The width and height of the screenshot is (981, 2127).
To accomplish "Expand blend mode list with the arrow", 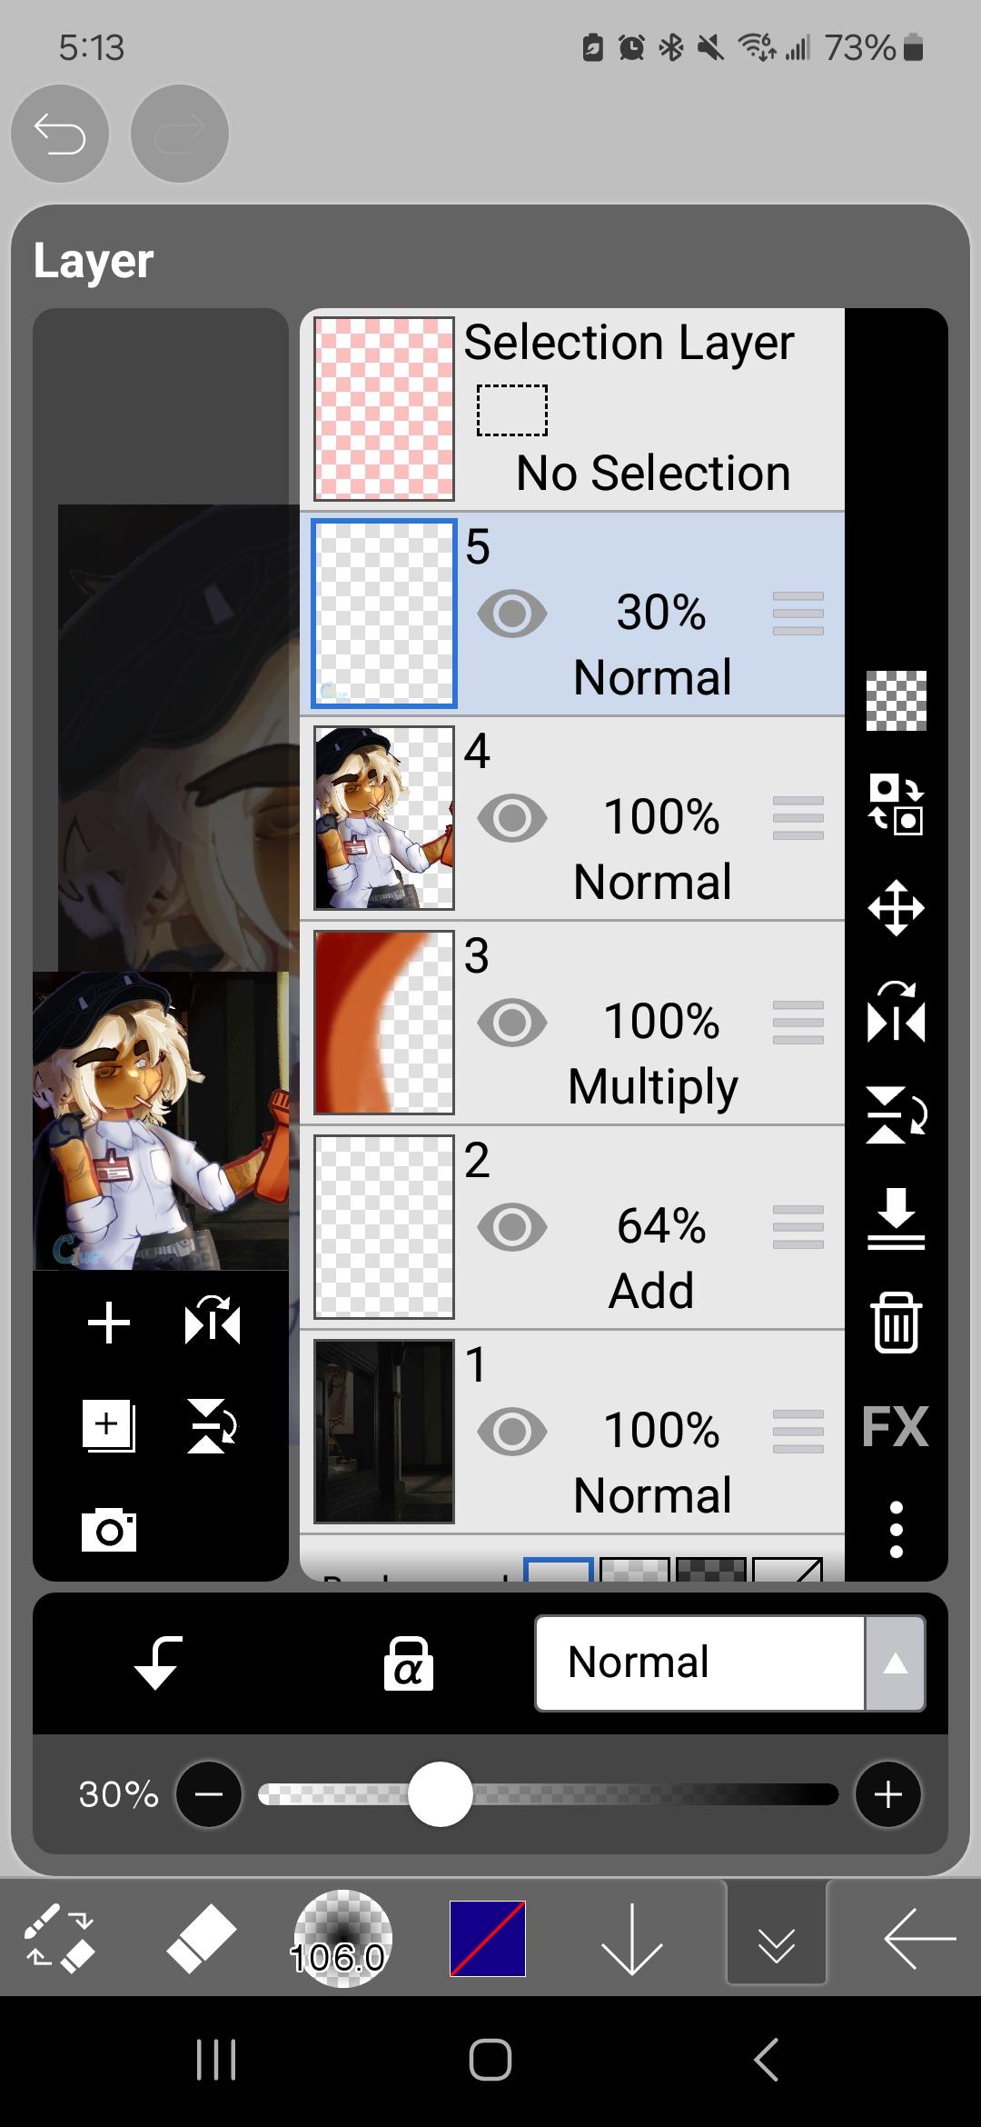I will pyautogui.click(x=896, y=1663).
